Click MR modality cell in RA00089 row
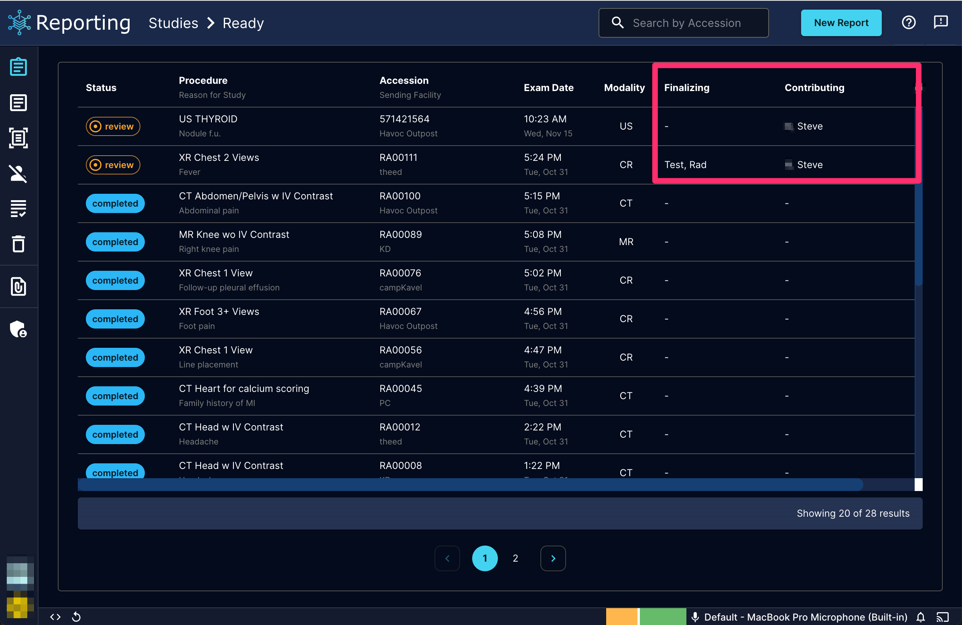This screenshot has height=625, width=962. 626,242
